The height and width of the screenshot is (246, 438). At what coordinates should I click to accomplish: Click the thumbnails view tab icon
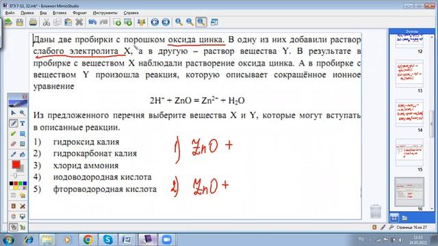tap(394, 217)
